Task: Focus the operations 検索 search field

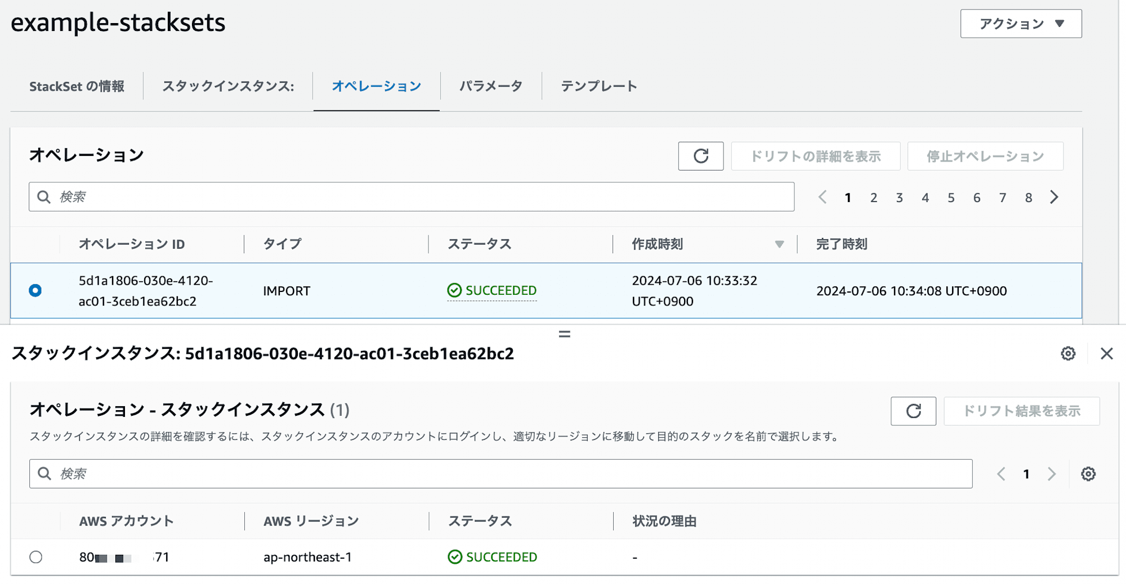Action: click(412, 197)
